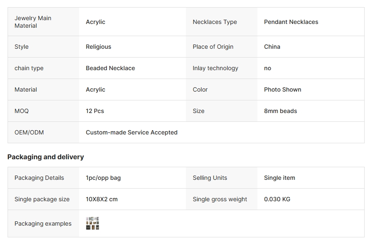Select the '10X8X2 cm' package size value

click(102, 199)
